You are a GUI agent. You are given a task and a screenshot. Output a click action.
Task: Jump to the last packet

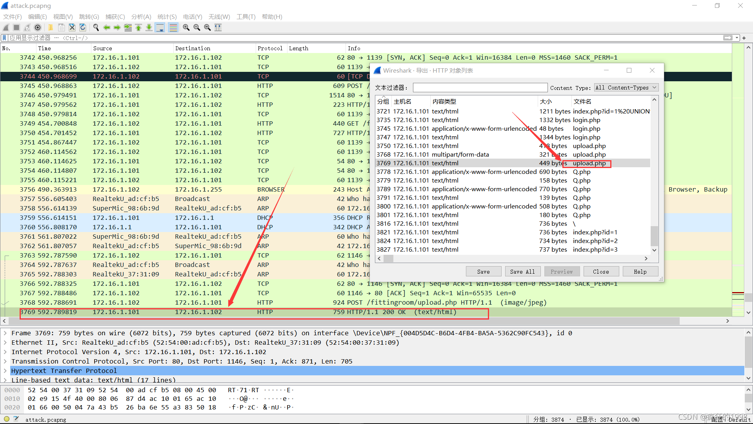point(149,27)
